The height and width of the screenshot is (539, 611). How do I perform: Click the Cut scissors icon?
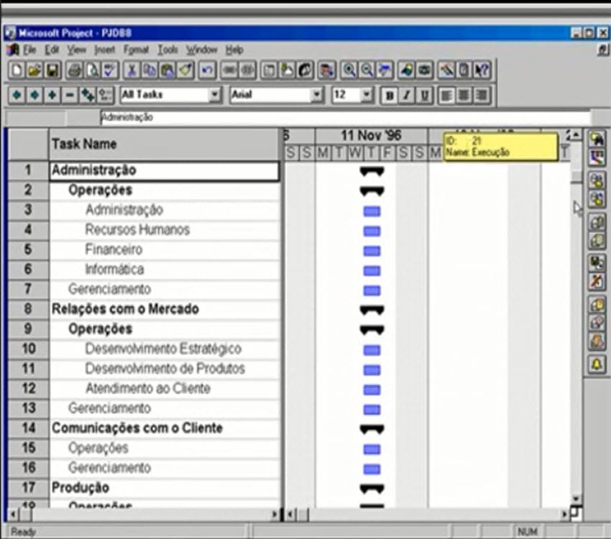(x=132, y=71)
